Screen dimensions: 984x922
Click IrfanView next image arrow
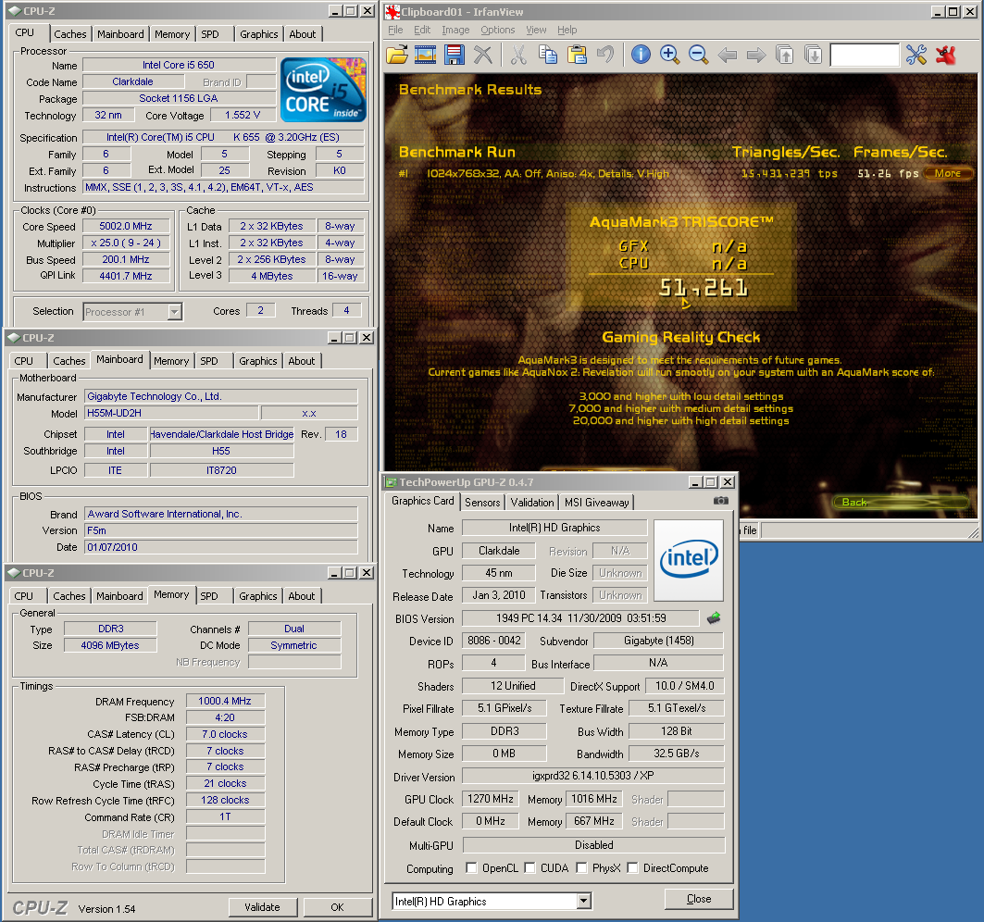tap(756, 56)
